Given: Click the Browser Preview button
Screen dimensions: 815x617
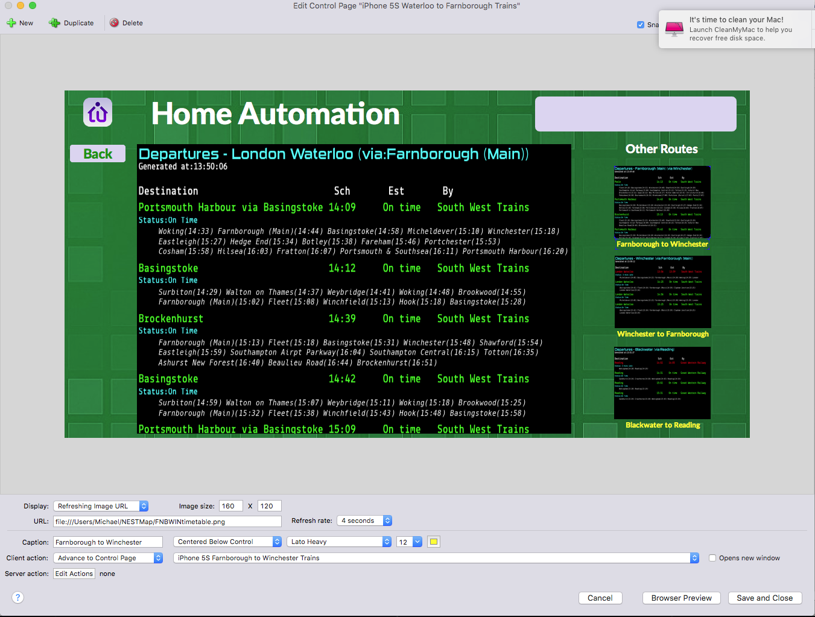Looking at the screenshot, I should point(682,598).
